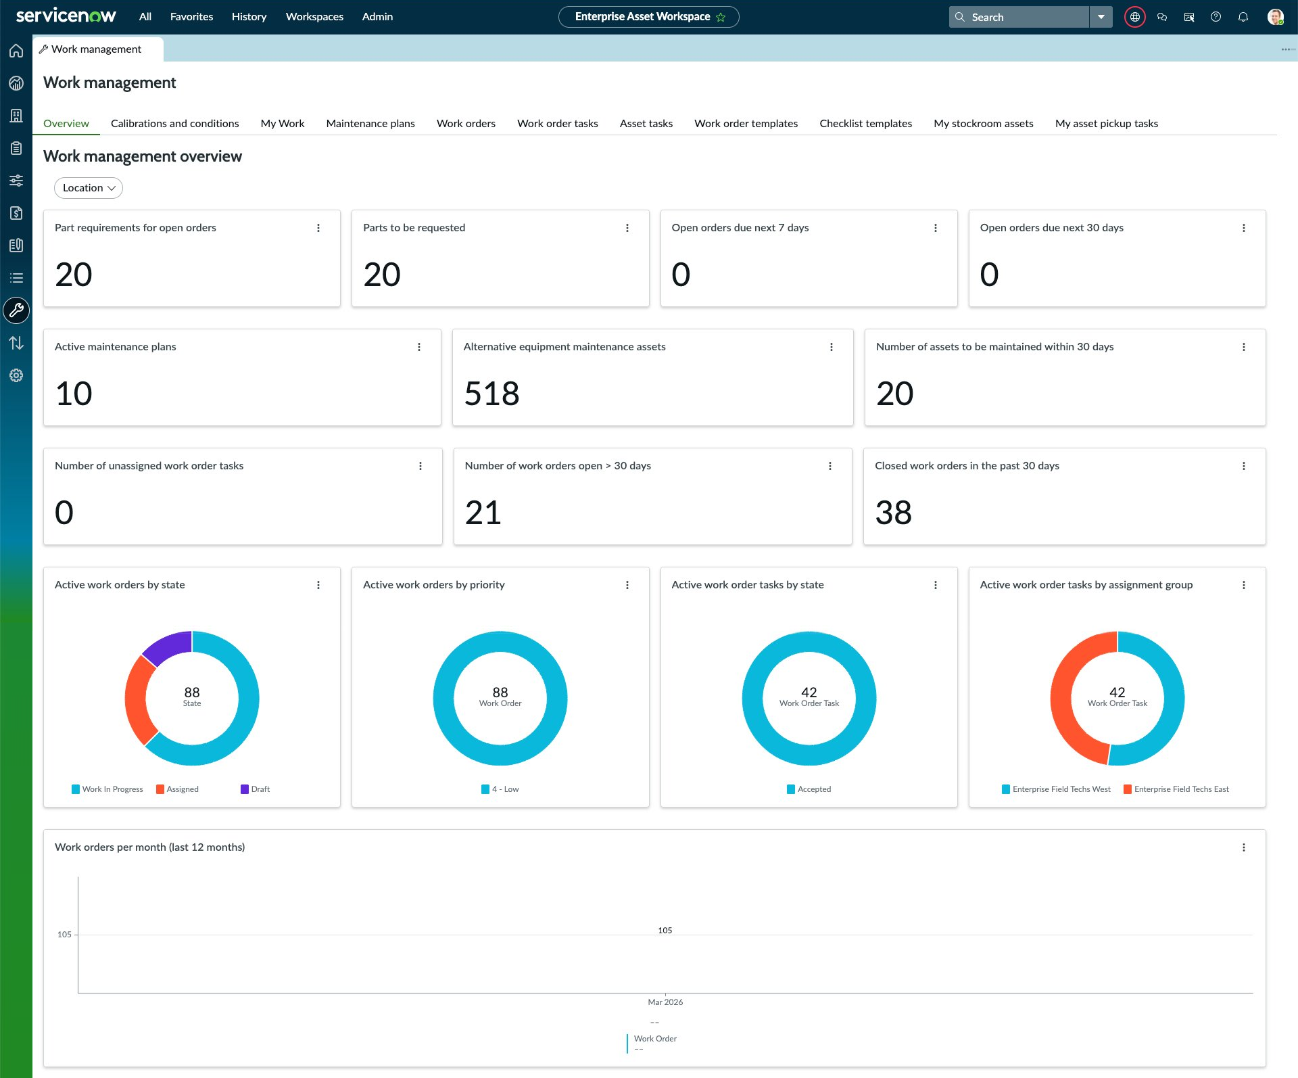Switch to My asset pickup tasks tab
The width and height of the screenshot is (1298, 1078).
click(x=1106, y=123)
